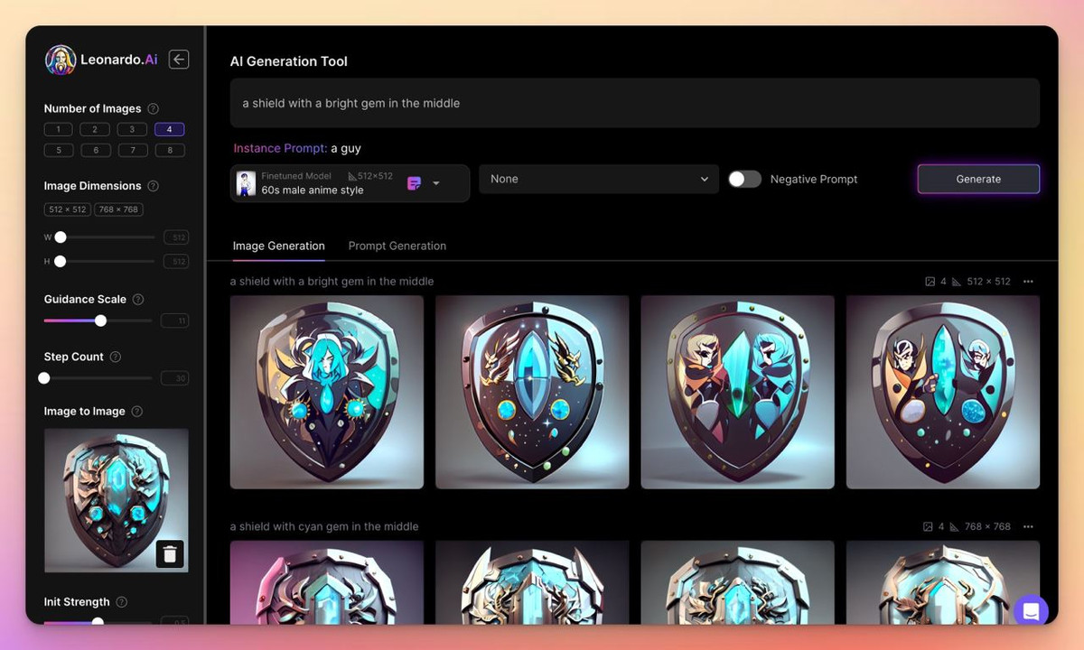The height and width of the screenshot is (650, 1084).
Task: Open the Step Count info icon
Action: point(116,357)
